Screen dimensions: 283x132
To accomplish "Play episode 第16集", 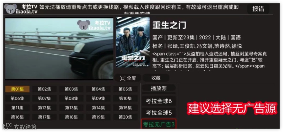I will tap(17, 117).
